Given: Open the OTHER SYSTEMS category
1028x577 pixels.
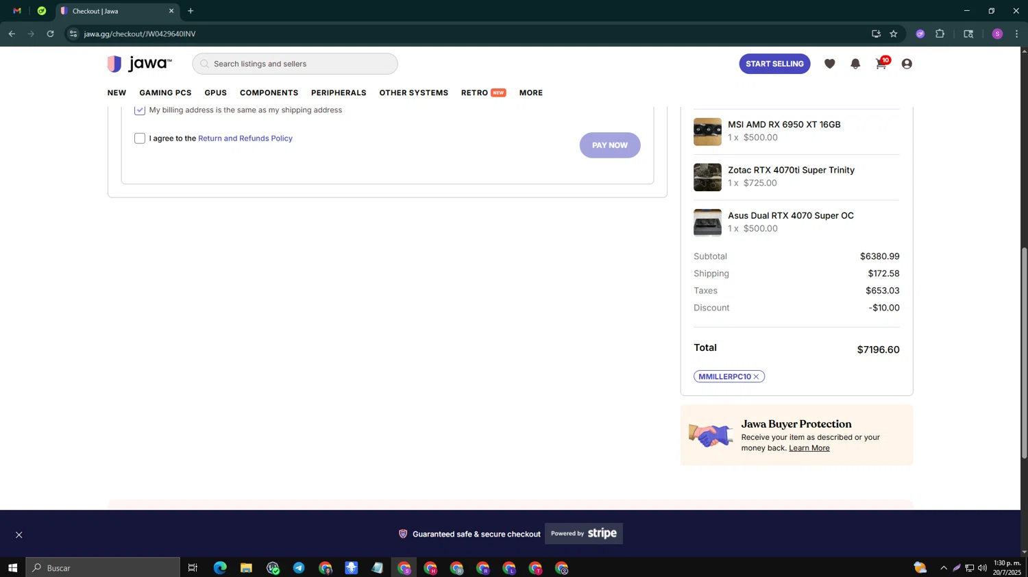Looking at the screenshot, I should click(413, 93).
